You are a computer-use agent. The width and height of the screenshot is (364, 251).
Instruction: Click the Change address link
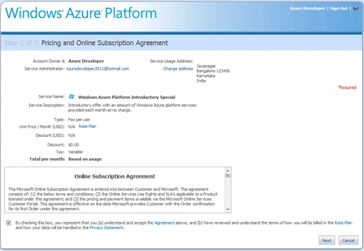178,69
